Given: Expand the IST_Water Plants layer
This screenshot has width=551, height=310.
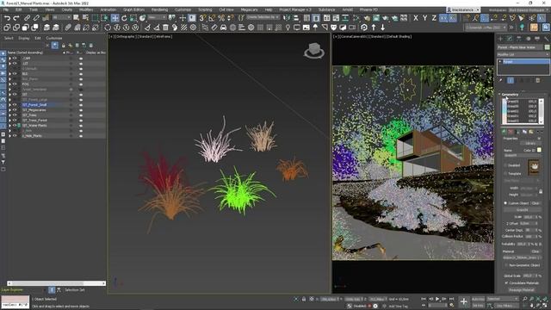Looking at the screenshot, I should click(x=9, y=126).
